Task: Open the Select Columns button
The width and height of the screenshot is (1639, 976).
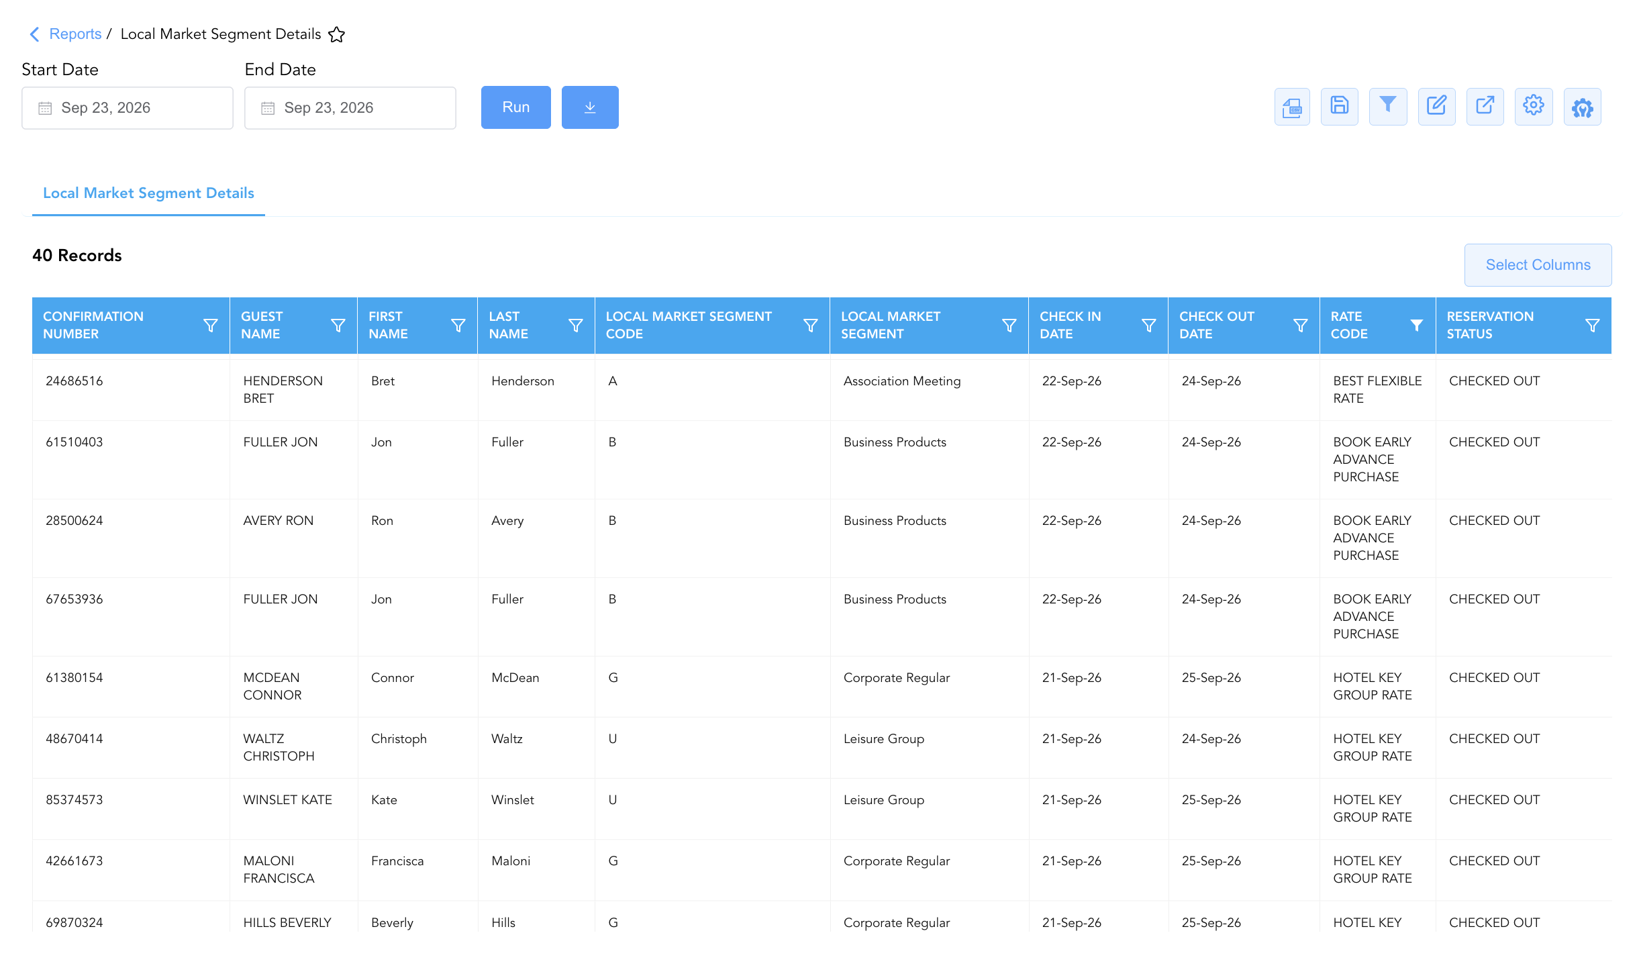Action: pos(1538,265)
